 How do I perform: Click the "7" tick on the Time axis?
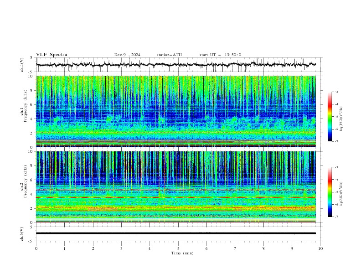pyautogui.click(x=235, y=248)
